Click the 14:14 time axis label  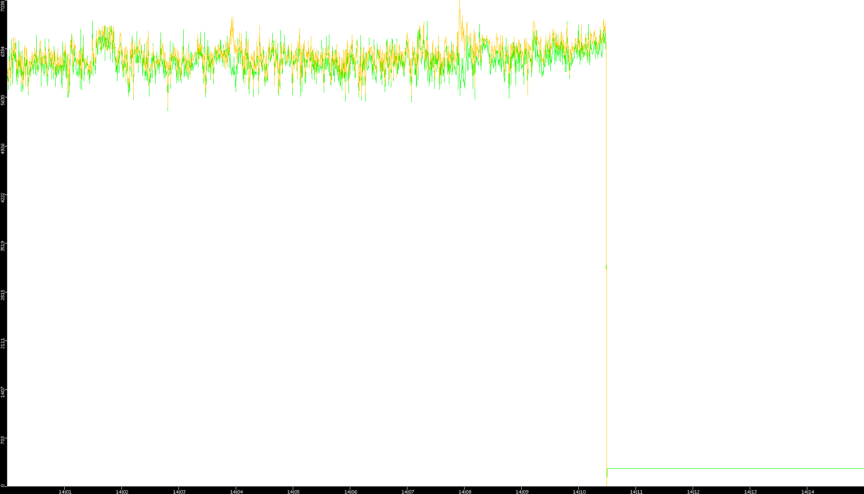pyautogui.click(x=807, y=492)
